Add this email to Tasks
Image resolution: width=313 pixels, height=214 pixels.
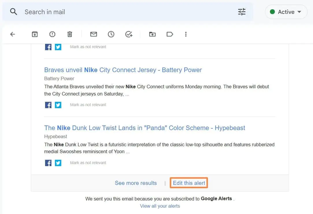[x=129, y=34]
